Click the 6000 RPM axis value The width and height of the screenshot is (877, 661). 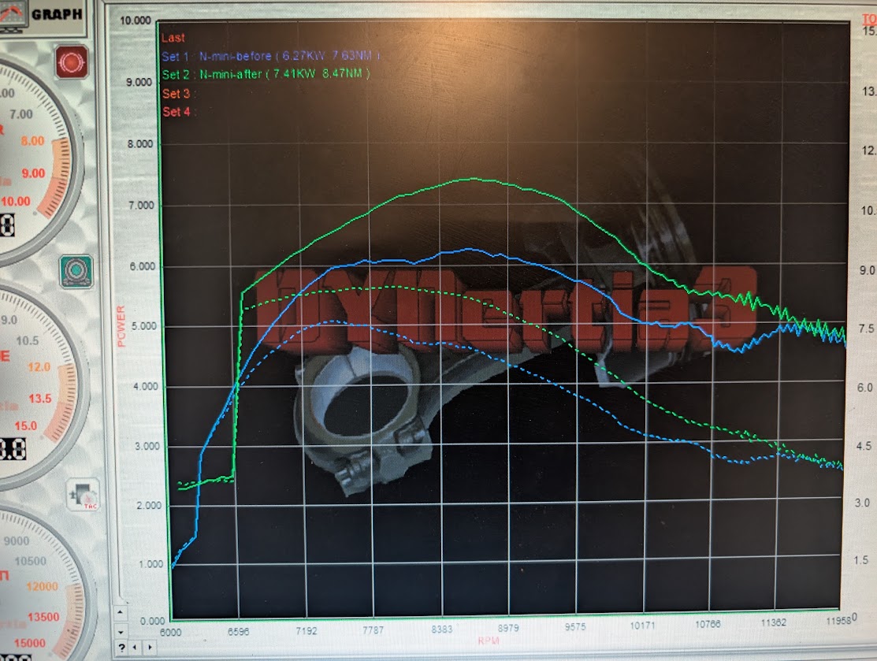(170, 632)
